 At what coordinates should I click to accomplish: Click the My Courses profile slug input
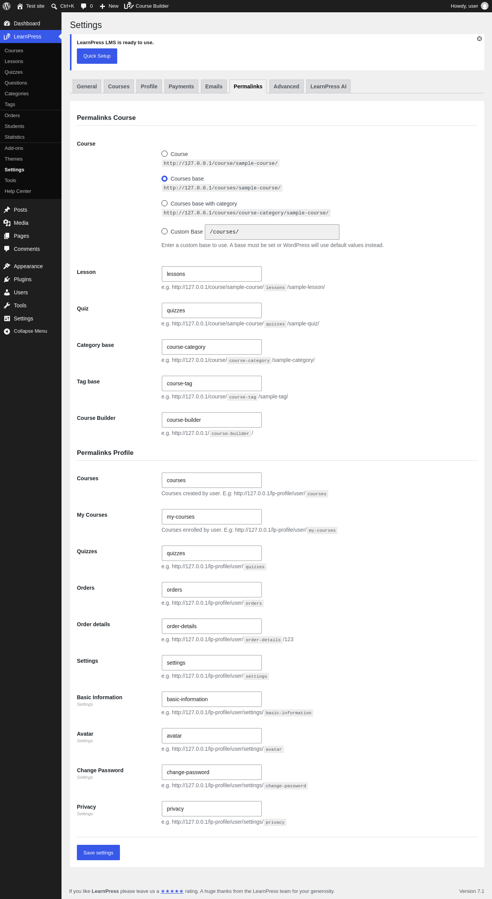point(212,517)
